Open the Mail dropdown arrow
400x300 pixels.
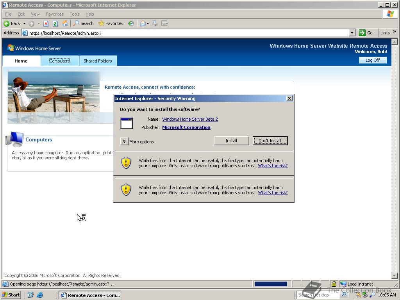148,23
